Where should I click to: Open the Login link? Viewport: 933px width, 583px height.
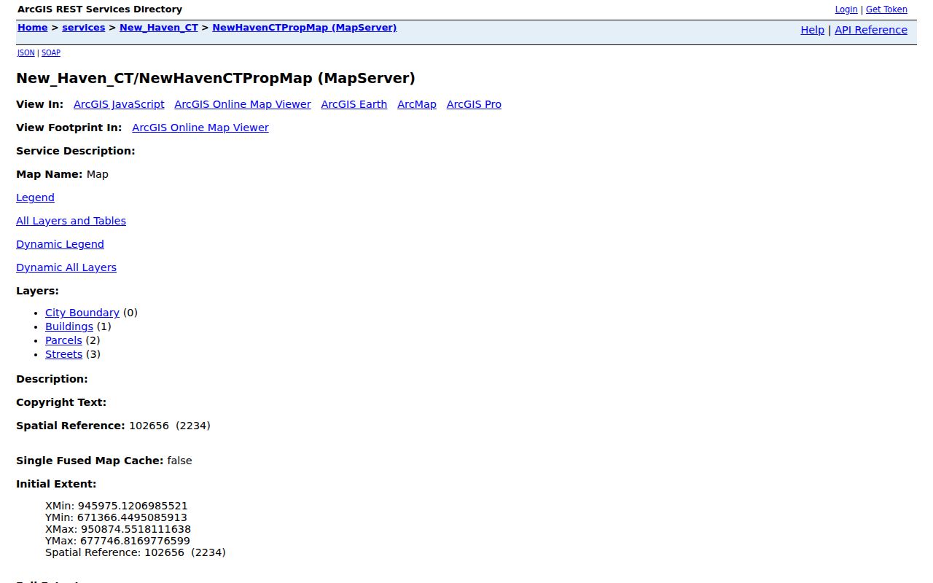click(x=846, y=9)
